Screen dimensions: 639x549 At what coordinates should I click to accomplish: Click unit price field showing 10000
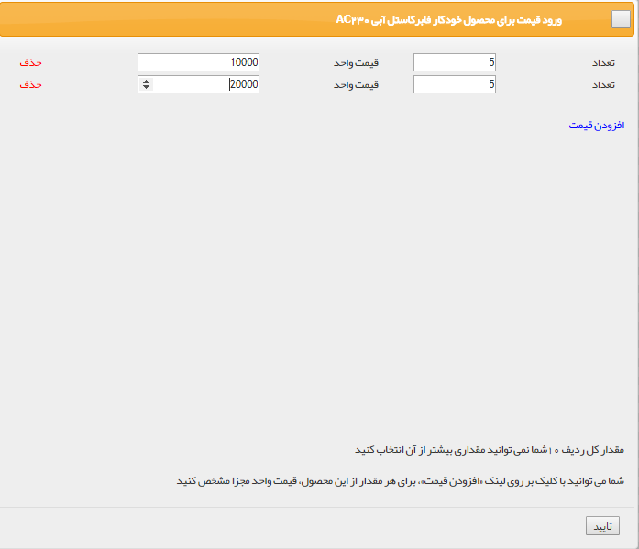click(x=198, y=62)
